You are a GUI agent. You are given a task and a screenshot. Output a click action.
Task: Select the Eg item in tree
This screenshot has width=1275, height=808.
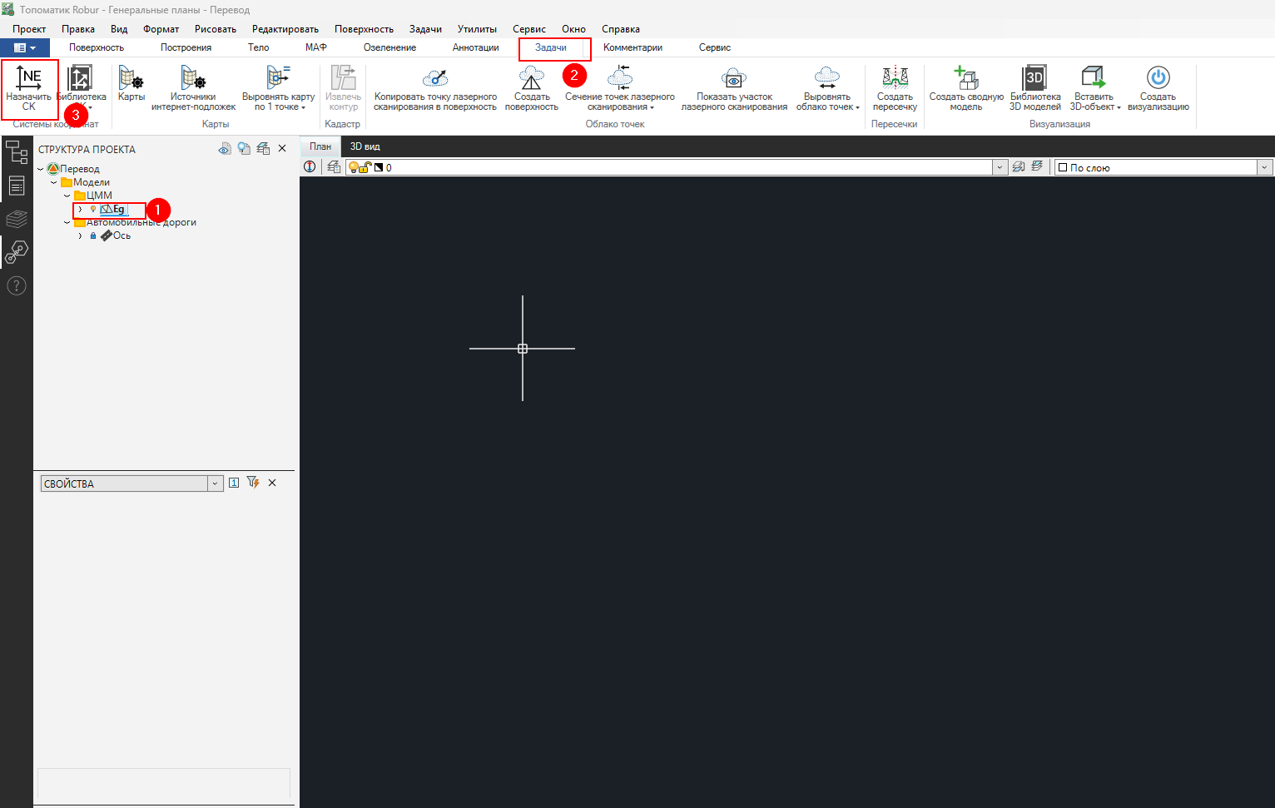pyautogui.click(x=112, y=209)
